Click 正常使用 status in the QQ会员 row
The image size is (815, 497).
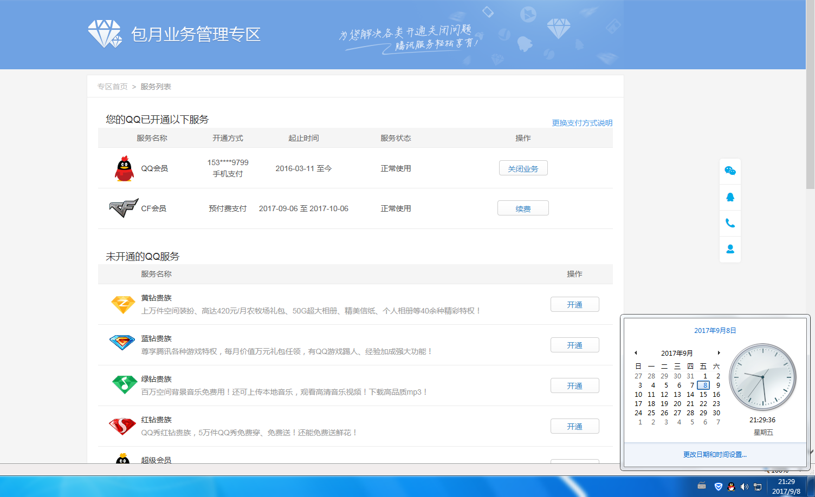(396, 168)
